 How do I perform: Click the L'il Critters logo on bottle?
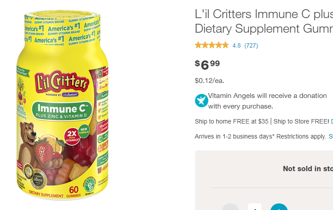61,82
